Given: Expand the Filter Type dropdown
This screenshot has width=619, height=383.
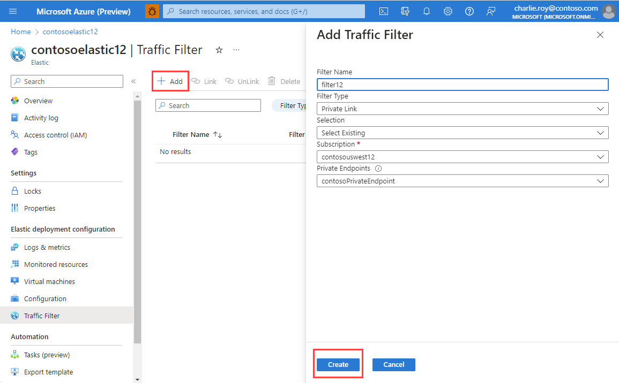Looking at the screenshot, I should click(463, 109).
